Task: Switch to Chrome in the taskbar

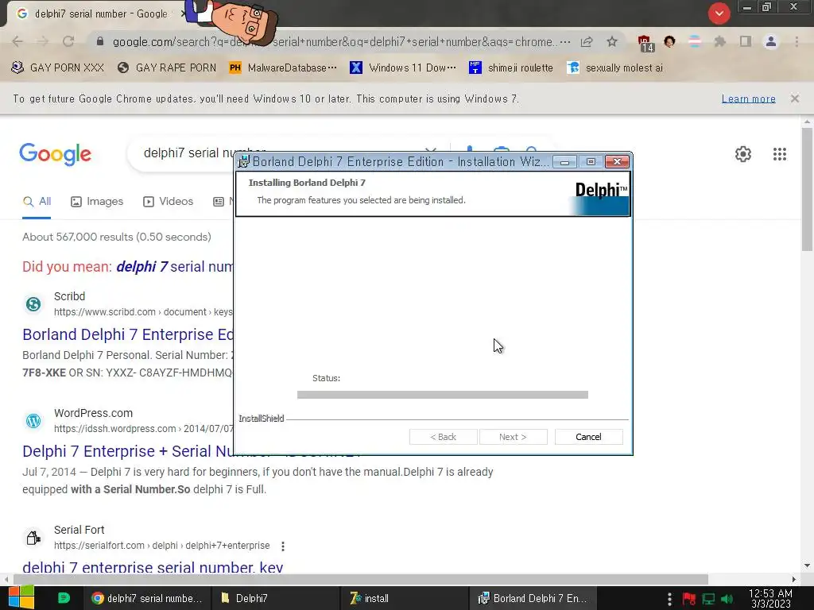Action: tap(147, 598)
